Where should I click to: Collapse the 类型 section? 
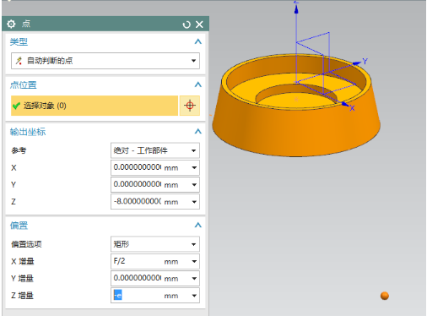click(198, 41)
